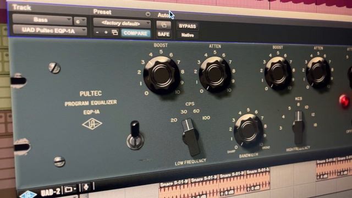Click the copy settings icon beside COMPARE
352x198 pixels.
point(115,33)
